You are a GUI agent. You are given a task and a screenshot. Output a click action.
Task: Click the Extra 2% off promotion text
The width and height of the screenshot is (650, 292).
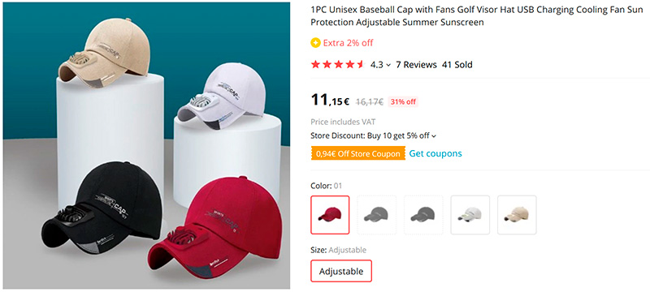tap(349, 43)
